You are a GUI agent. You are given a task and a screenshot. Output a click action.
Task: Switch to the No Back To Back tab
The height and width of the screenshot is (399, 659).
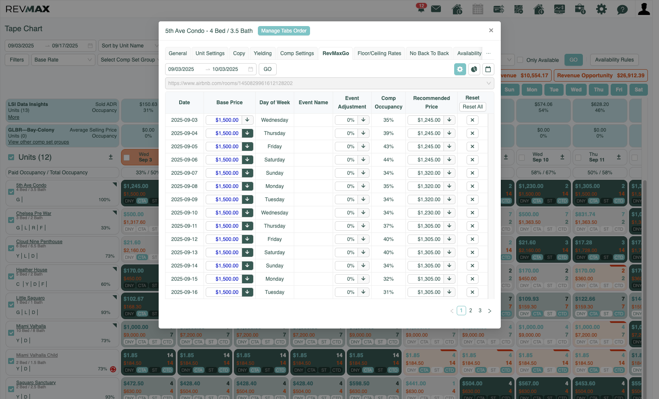pyautogui.click(x=429, y=53)
